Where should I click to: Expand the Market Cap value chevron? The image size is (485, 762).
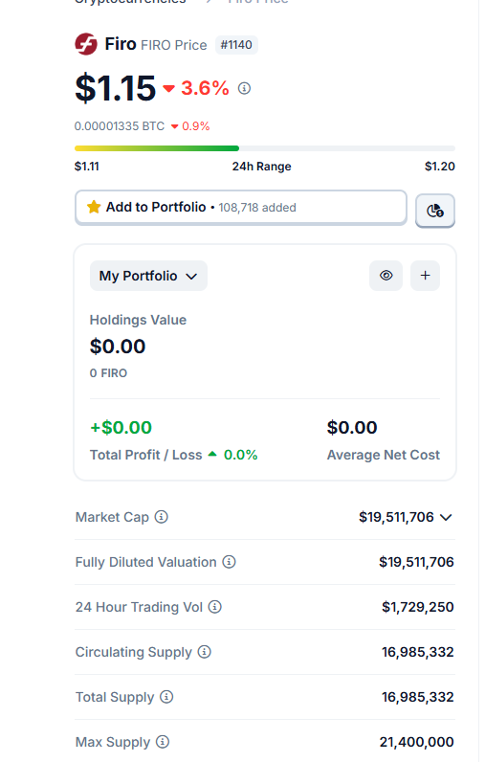[446, 518]
